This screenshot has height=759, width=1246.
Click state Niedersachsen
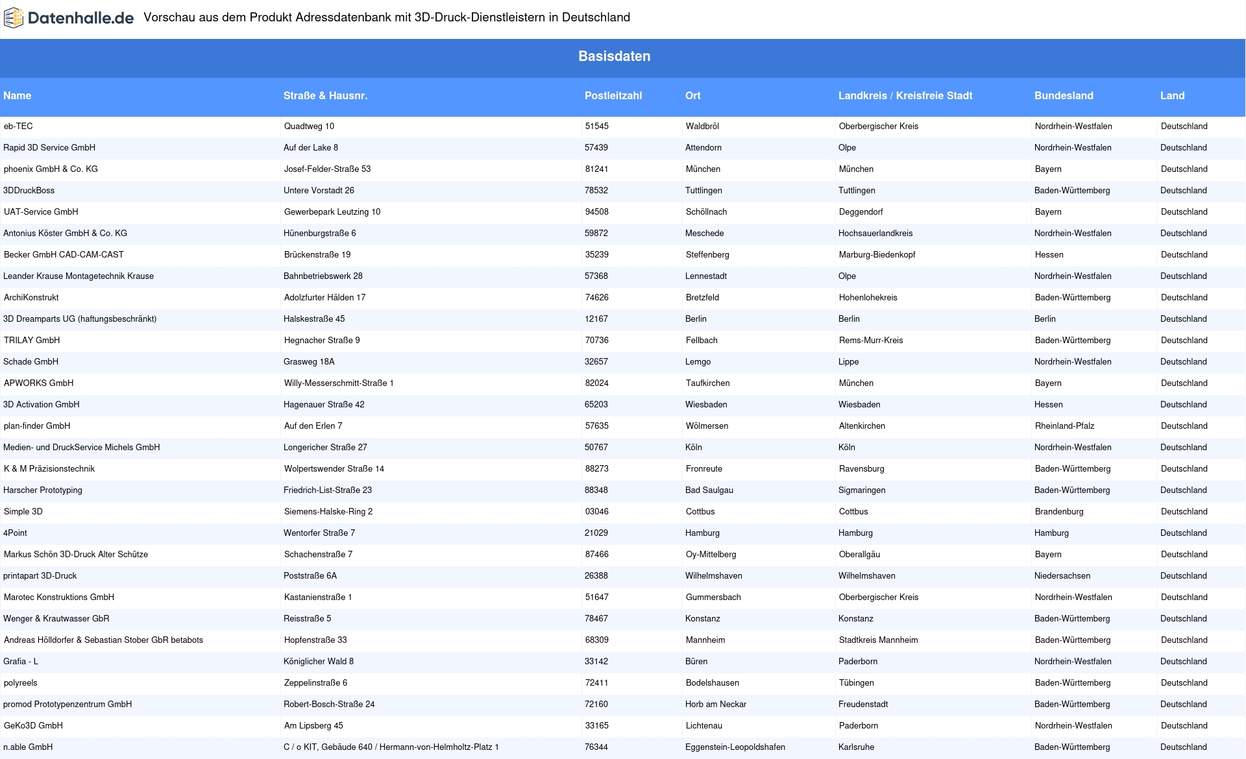coord(1062,576)
